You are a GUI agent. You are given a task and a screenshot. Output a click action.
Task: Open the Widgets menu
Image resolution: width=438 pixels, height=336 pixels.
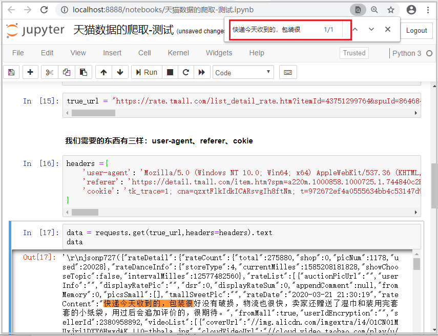click(x=219, y=53)
